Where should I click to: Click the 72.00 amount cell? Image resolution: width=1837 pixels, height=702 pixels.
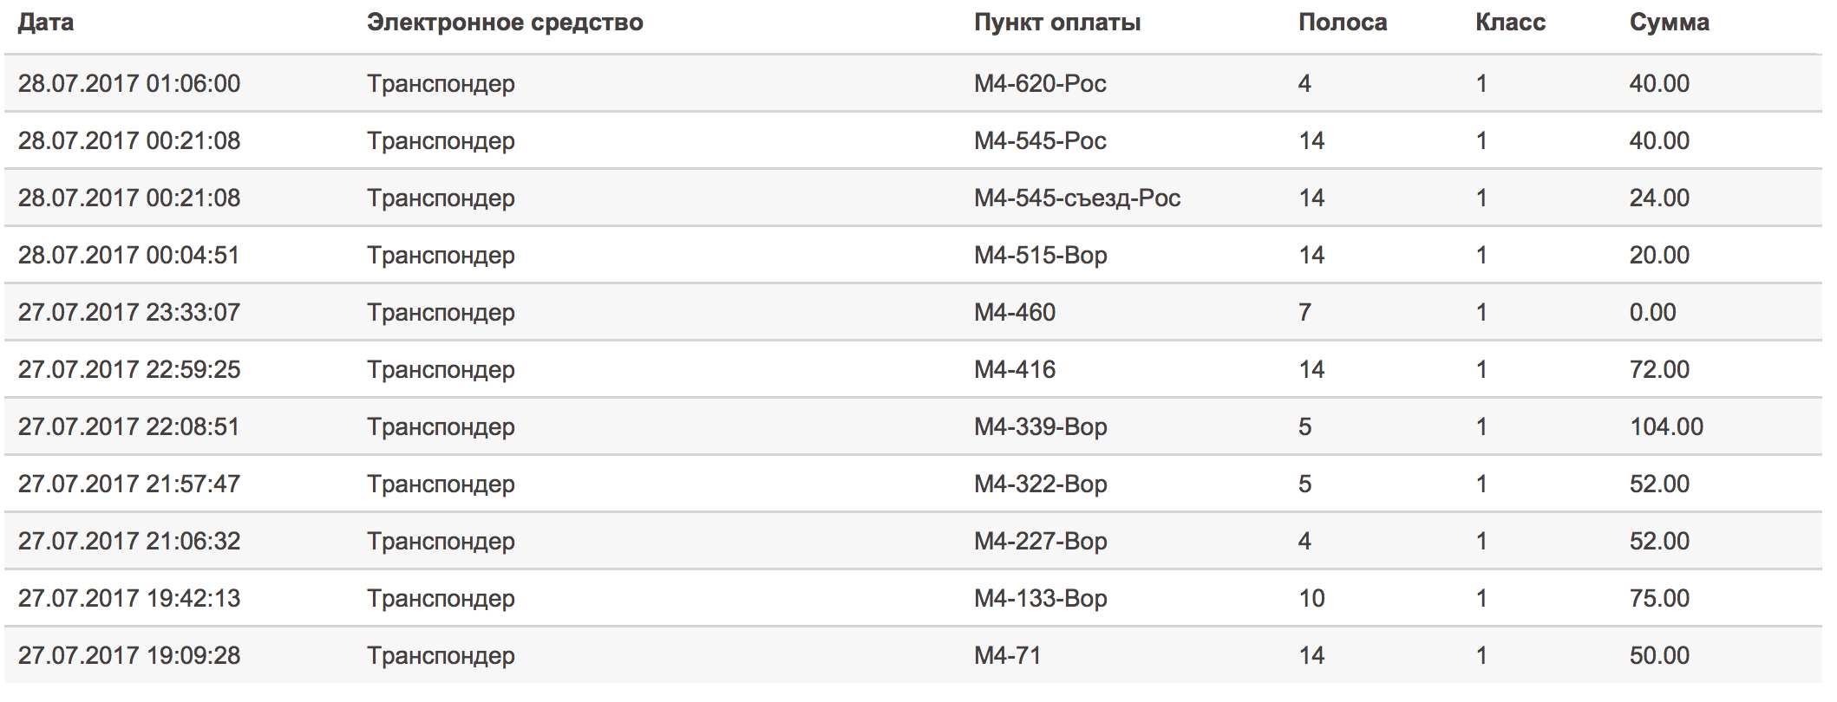point(1659,369)
